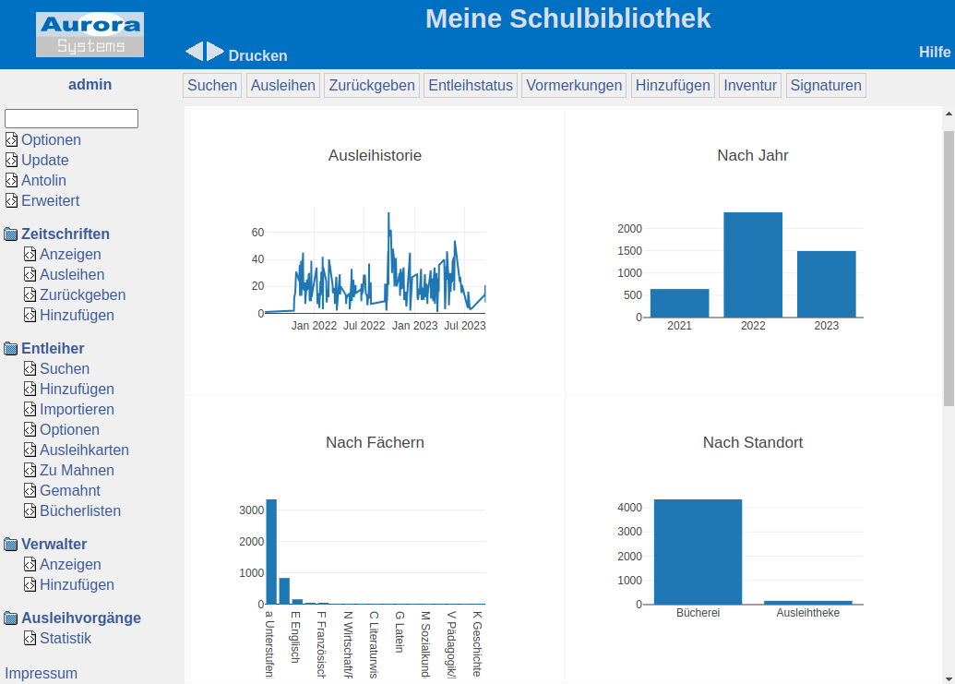Click the 2022 bar in Nach Jahr chart
This screenshot has height=684, width=955.
click(x=753, y=265)
